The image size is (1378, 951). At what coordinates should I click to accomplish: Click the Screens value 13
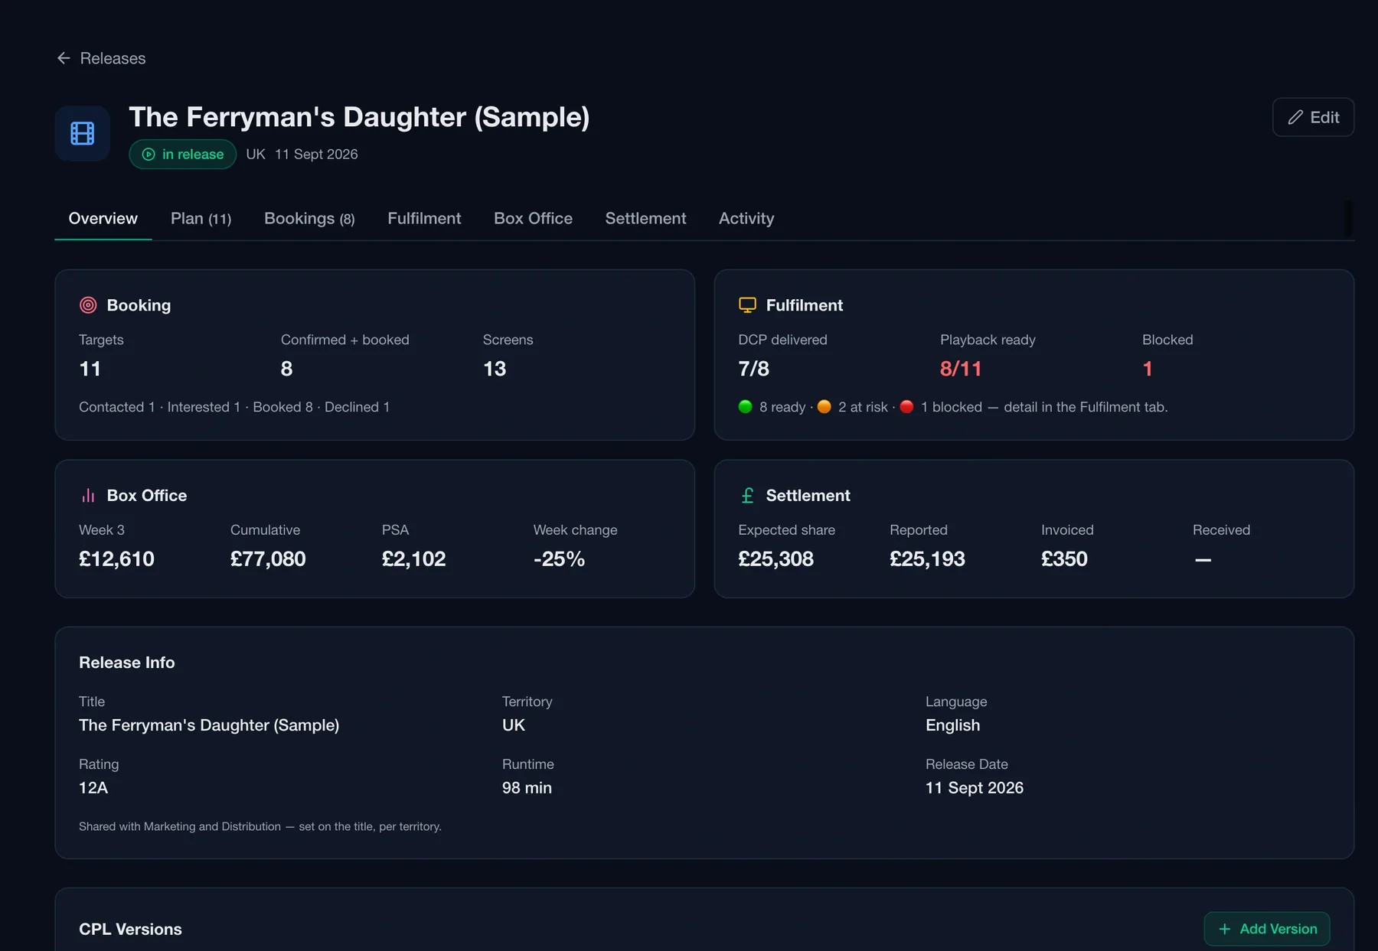[x=495, y=369]
